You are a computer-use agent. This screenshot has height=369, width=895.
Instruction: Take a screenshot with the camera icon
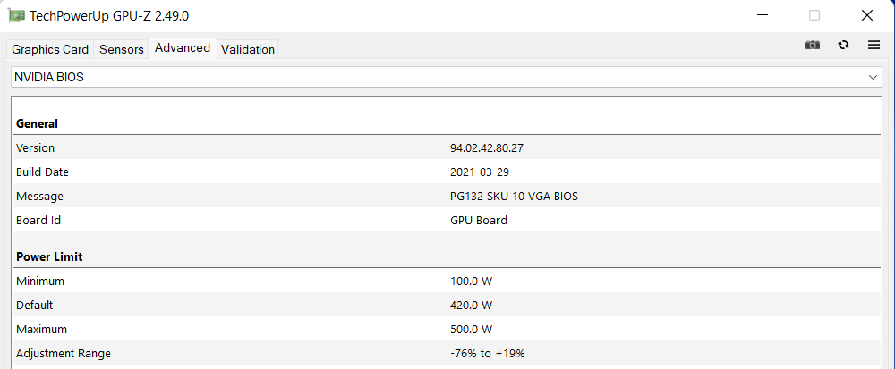tap(813, 45)
